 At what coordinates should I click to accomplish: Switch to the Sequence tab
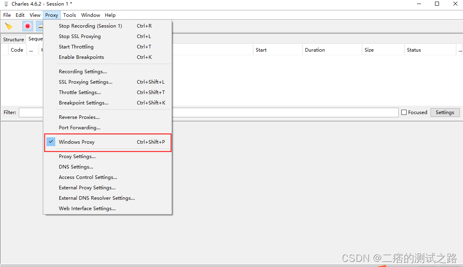(x=35, y=39)
